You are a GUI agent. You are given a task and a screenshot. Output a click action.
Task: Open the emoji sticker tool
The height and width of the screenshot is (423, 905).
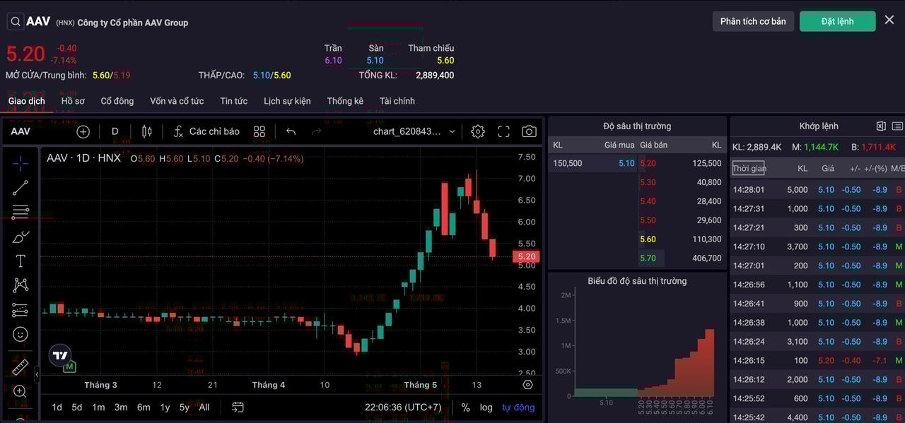coord(21,334)
